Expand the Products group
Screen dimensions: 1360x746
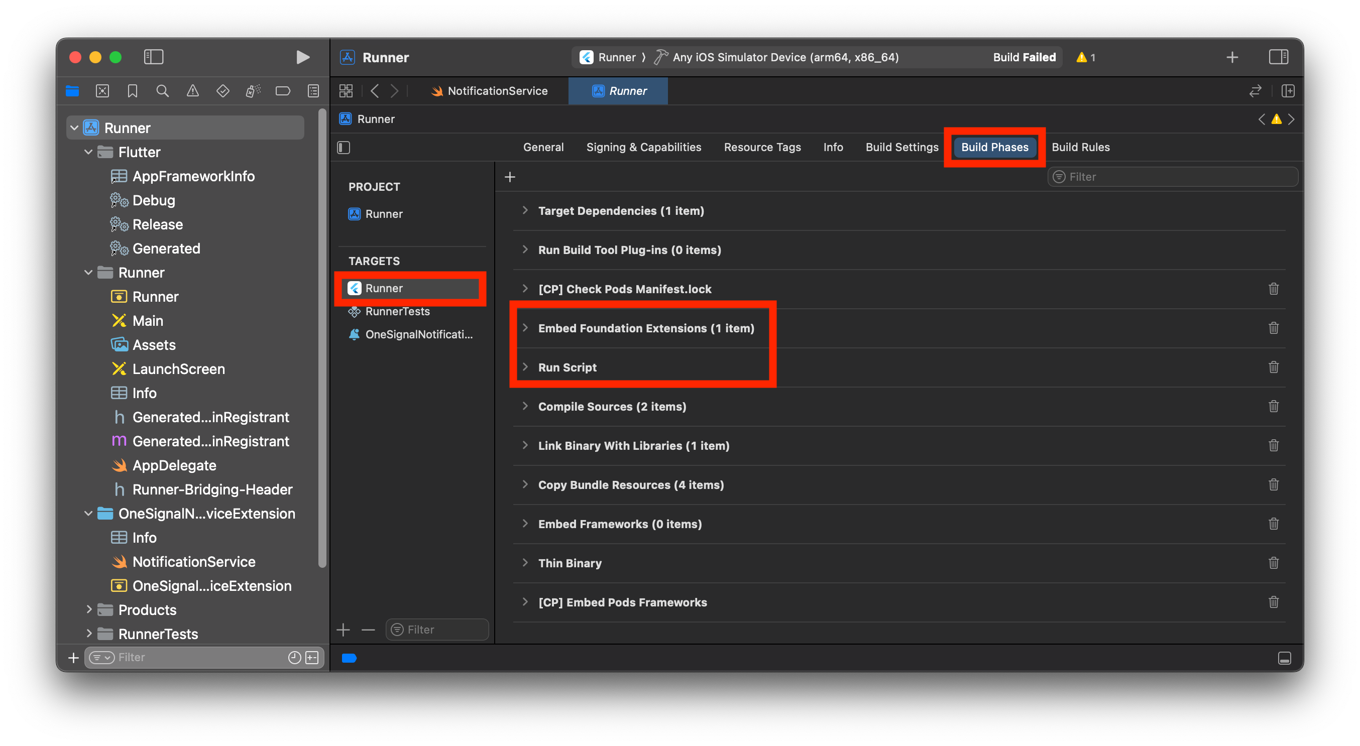[88, 609]
